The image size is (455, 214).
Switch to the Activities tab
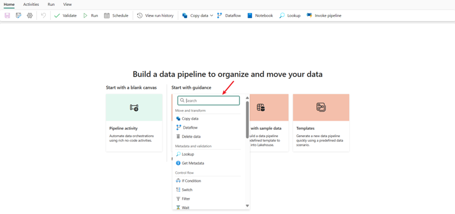[31, 4]
